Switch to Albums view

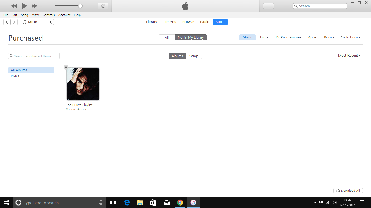[x=177, y=56]
